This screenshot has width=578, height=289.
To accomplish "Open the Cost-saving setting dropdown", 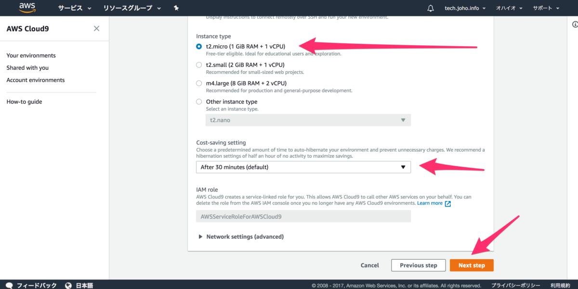I will pyautogui.click(x=303, y=167).
